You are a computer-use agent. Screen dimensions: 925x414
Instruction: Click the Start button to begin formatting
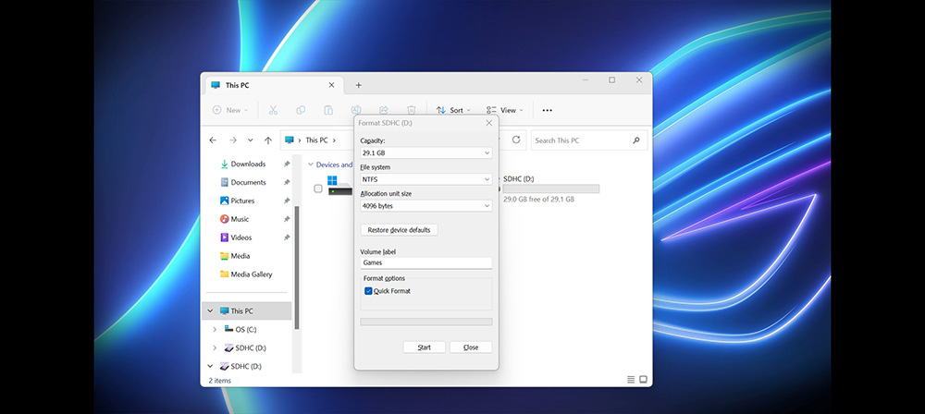tap(424, 347)
